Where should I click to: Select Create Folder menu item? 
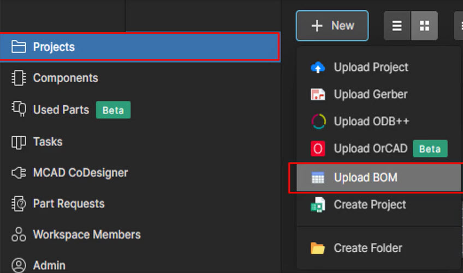[367, 248]
